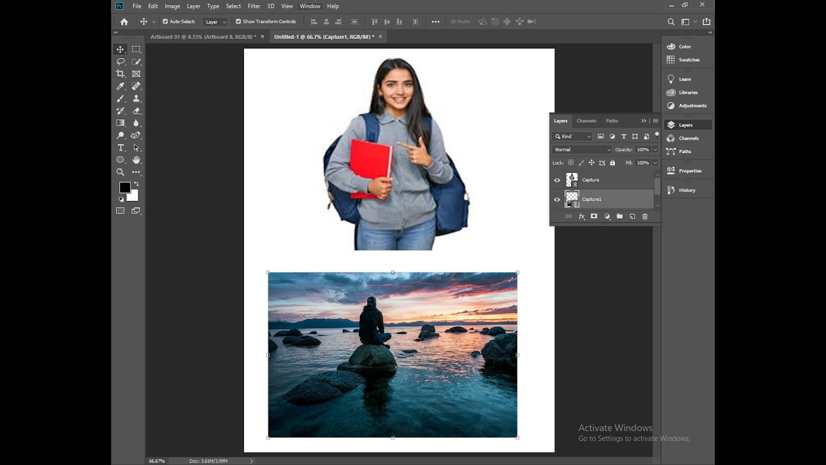The width and height of the screenshot is (826, 465).
Task: Open the Edit Toolbar three-dots button
Action: pos(136,172)
